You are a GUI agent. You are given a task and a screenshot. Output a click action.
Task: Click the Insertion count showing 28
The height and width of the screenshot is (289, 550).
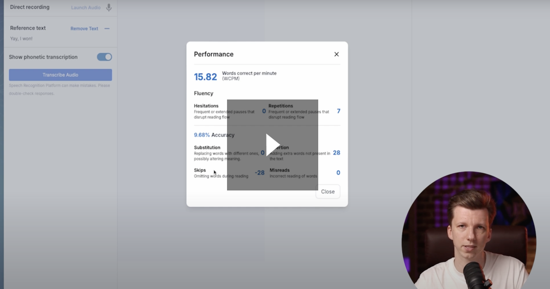338,153
